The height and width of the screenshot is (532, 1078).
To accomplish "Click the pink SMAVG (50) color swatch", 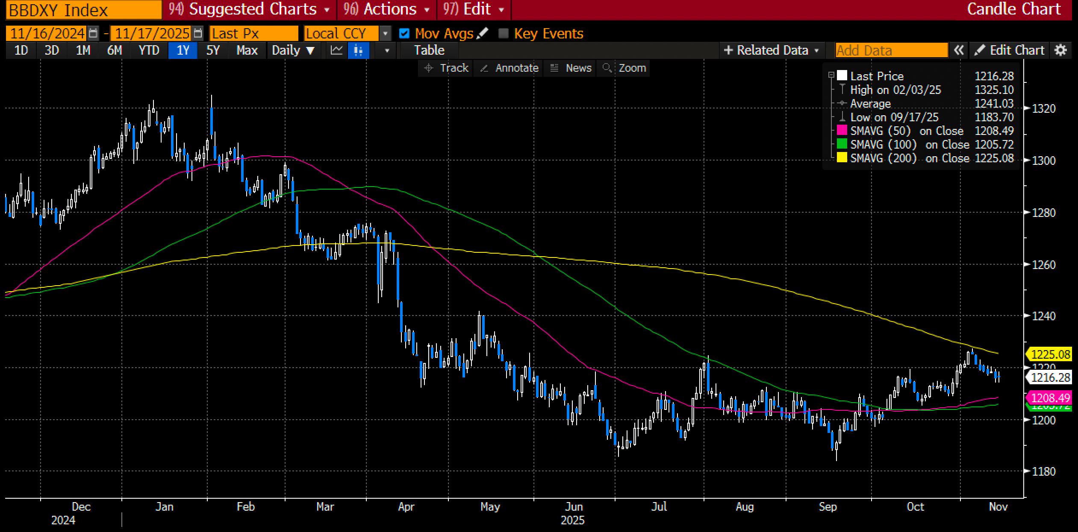I will (x=842, y=131).
